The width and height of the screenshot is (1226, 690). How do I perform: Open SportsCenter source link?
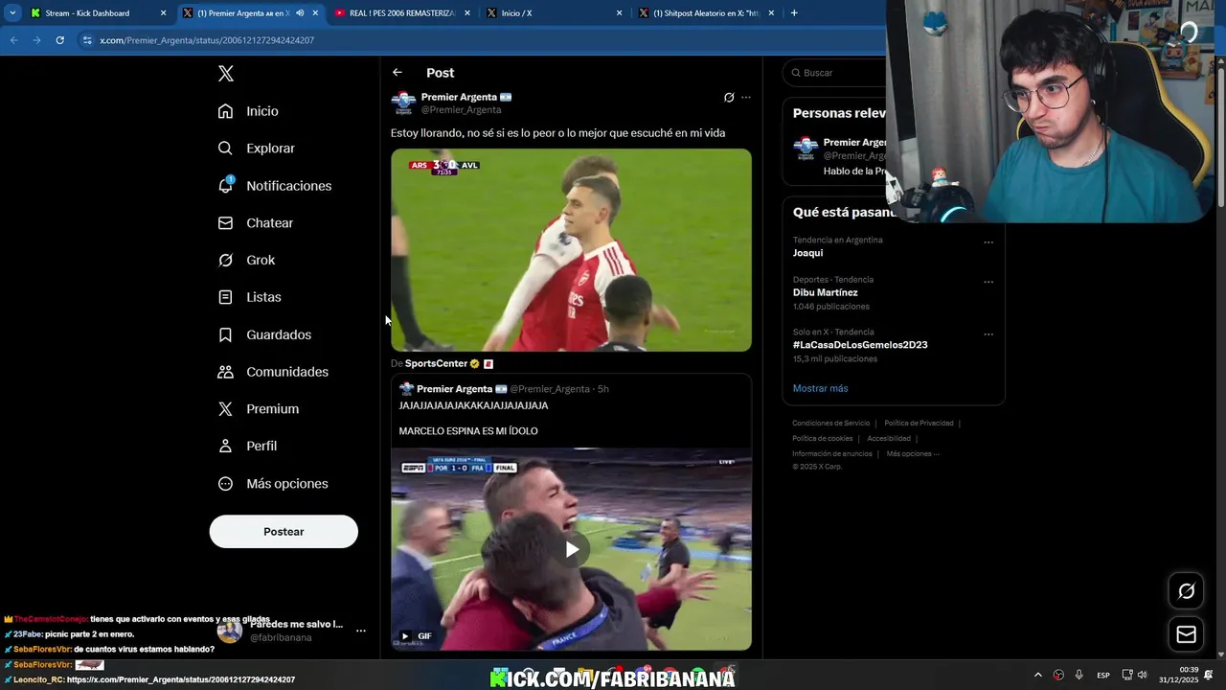[436, 364]
